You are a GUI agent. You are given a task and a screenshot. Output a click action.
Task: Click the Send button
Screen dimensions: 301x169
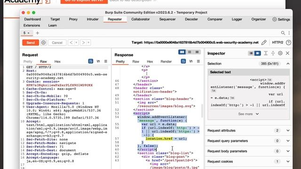click(31, 43)
